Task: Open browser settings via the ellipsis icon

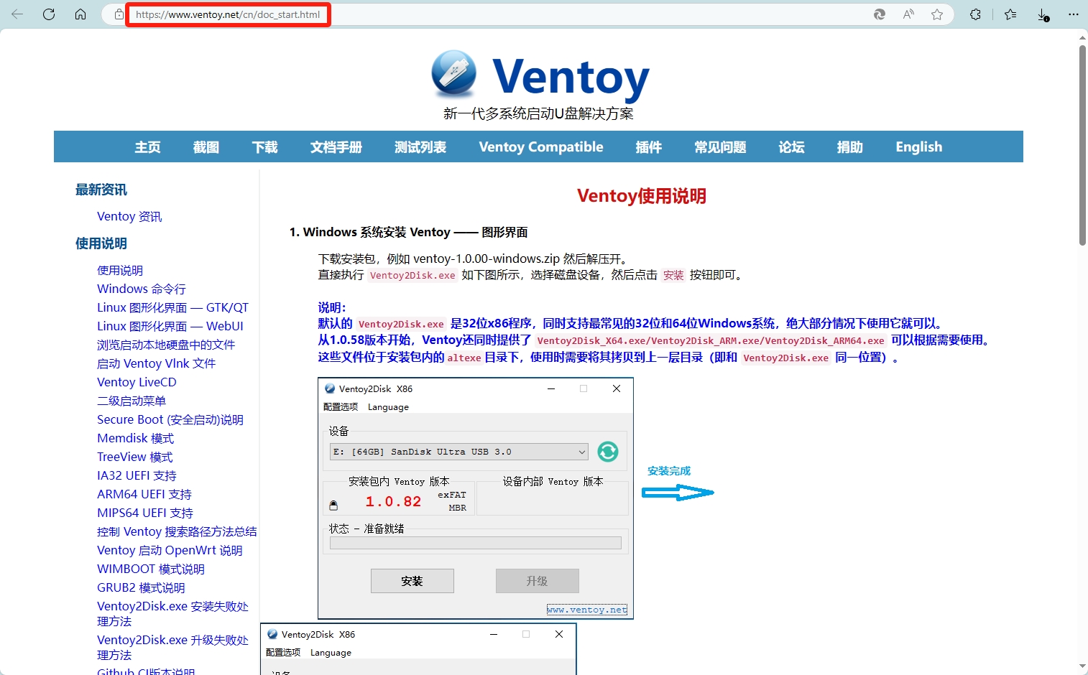Action: pos(1074,14)
